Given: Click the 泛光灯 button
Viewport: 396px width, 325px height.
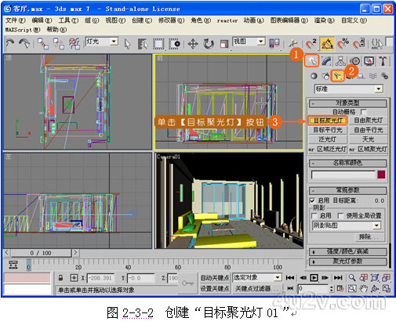Looking at the screenshot, I should (x=328, y=139).
